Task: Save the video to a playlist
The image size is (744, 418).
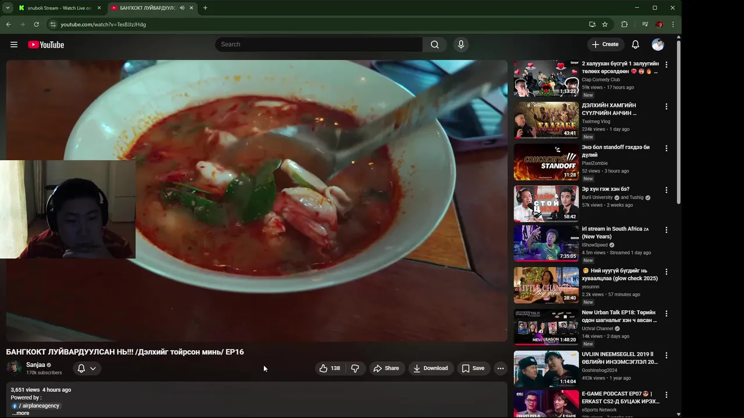Action: [x=473, y=368]
